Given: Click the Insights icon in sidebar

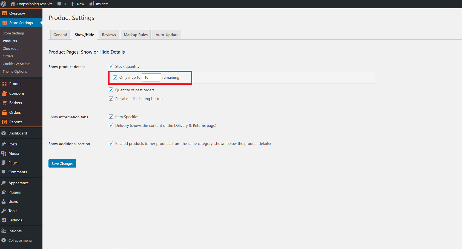Looking at the screenshot, I should pos(4,231).
